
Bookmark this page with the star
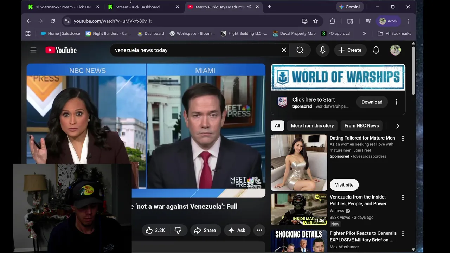(315, 21)
